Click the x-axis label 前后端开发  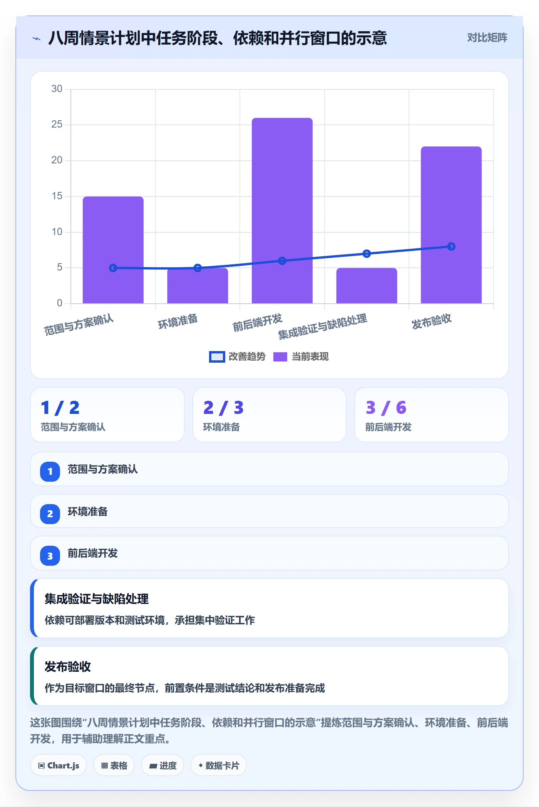click(x=258, y=323)
